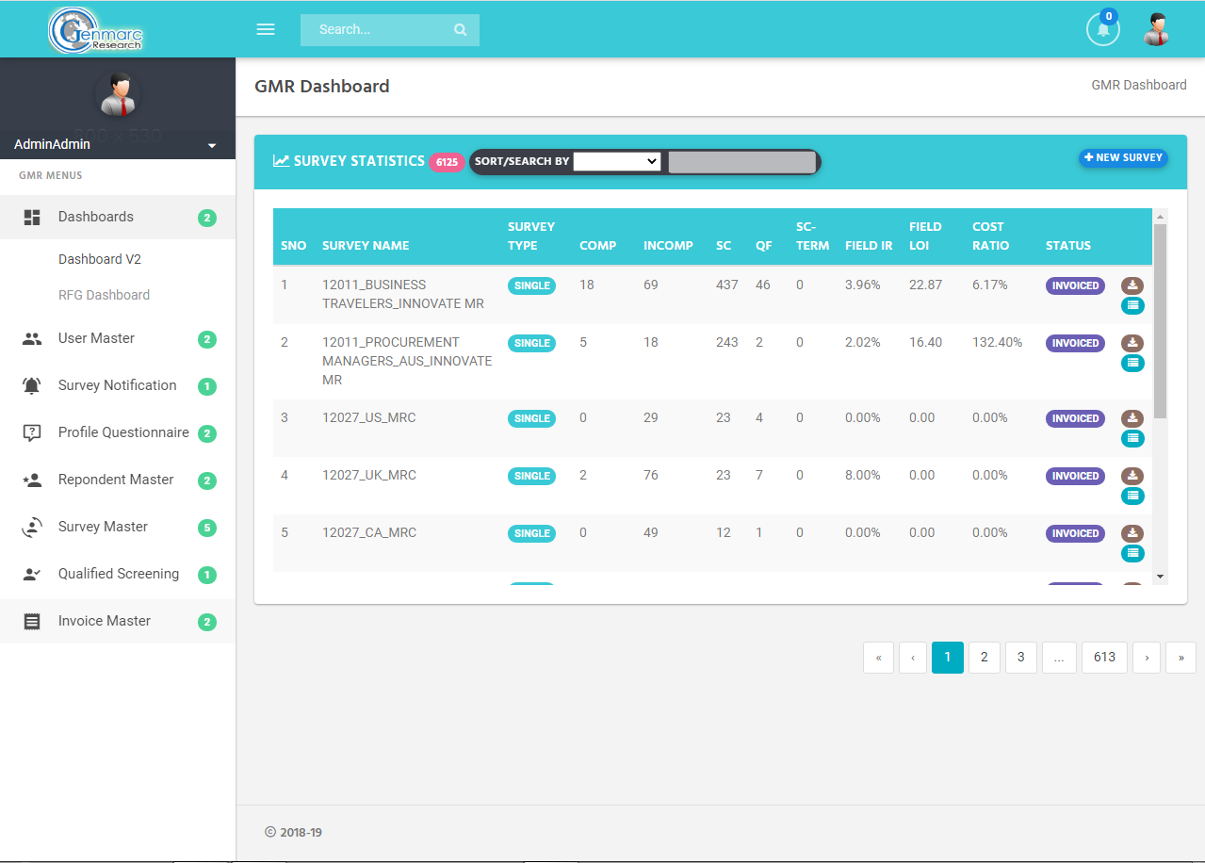Download icon for 12027_UK_MRC row
The height and width of the screenshot is (863, 1205).
[1132, 476]
